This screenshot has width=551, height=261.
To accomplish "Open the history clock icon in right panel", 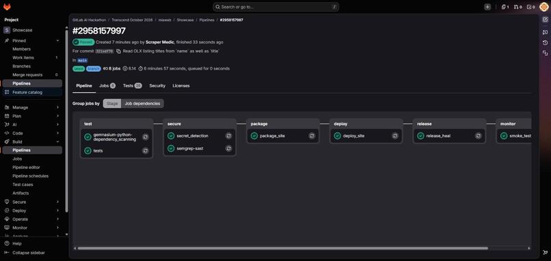I will 545,42.
